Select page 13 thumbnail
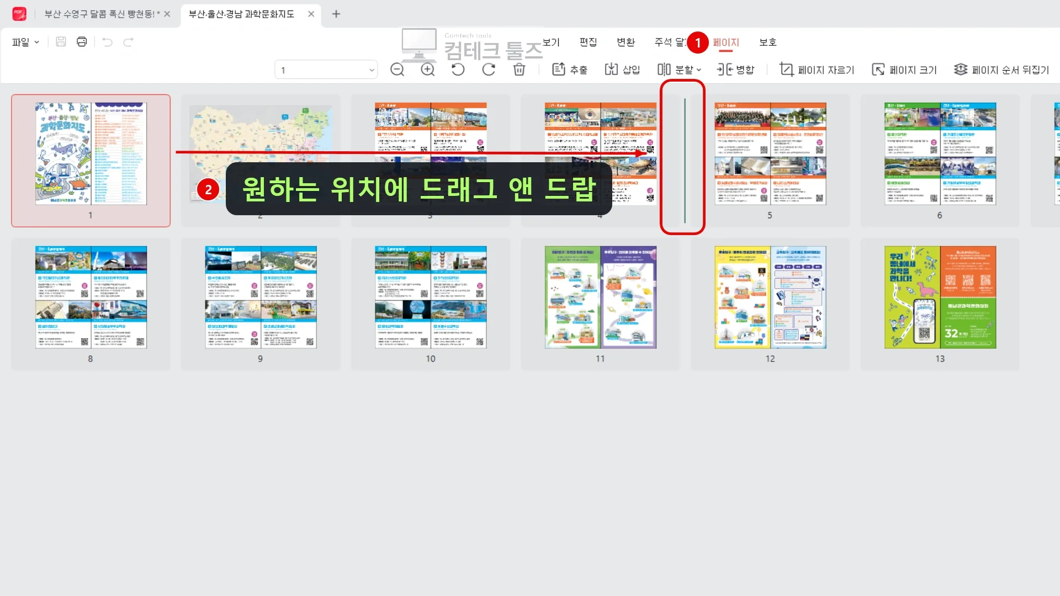The height and width of the screenshot is (596, 1060). (940, 304)
